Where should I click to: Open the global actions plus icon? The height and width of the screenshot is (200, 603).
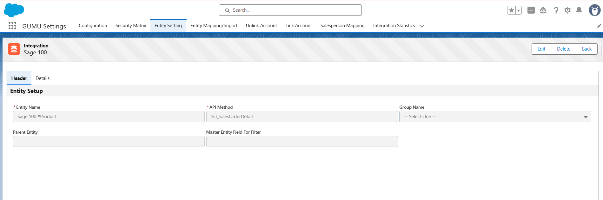(531, 10)
